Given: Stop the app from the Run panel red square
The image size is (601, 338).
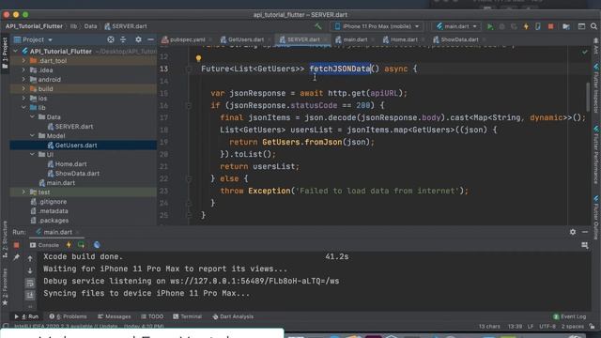Looking at the screenshot, I should (x=17, y=245).
